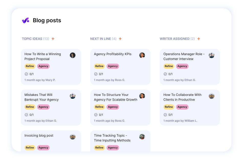
Task: Open assignee avatar on Time Tracking Topic card
Action: (142, 137)
